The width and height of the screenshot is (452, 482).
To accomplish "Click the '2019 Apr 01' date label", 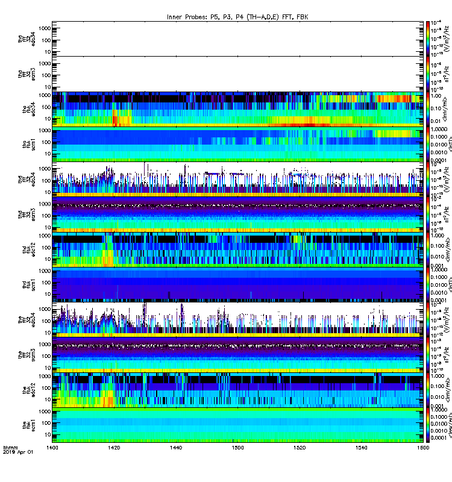I will tap(18, 452).
